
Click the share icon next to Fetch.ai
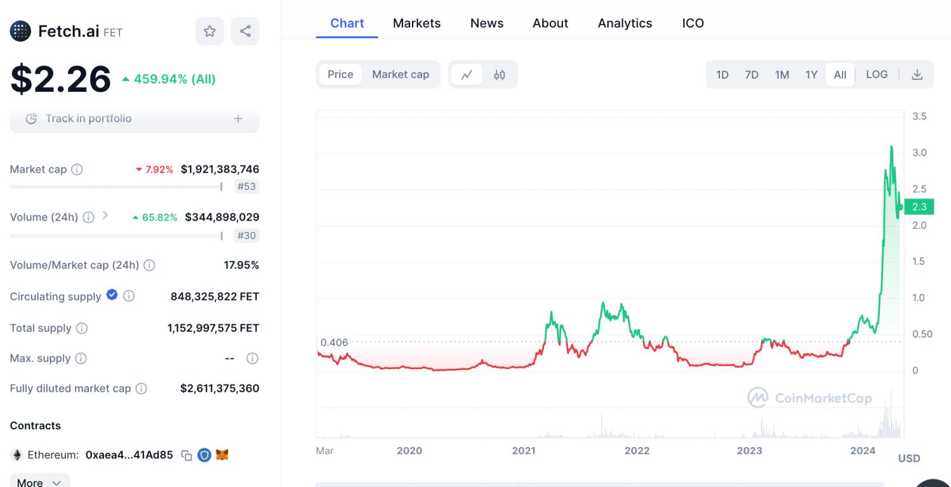click(245, 31)
